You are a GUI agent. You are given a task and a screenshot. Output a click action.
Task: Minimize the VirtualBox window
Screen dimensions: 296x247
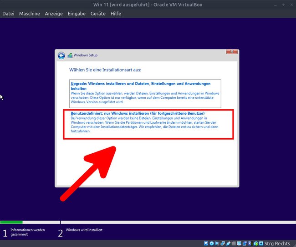276,5
